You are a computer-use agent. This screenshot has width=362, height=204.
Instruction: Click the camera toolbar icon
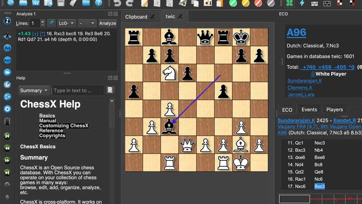pos(207,3)
